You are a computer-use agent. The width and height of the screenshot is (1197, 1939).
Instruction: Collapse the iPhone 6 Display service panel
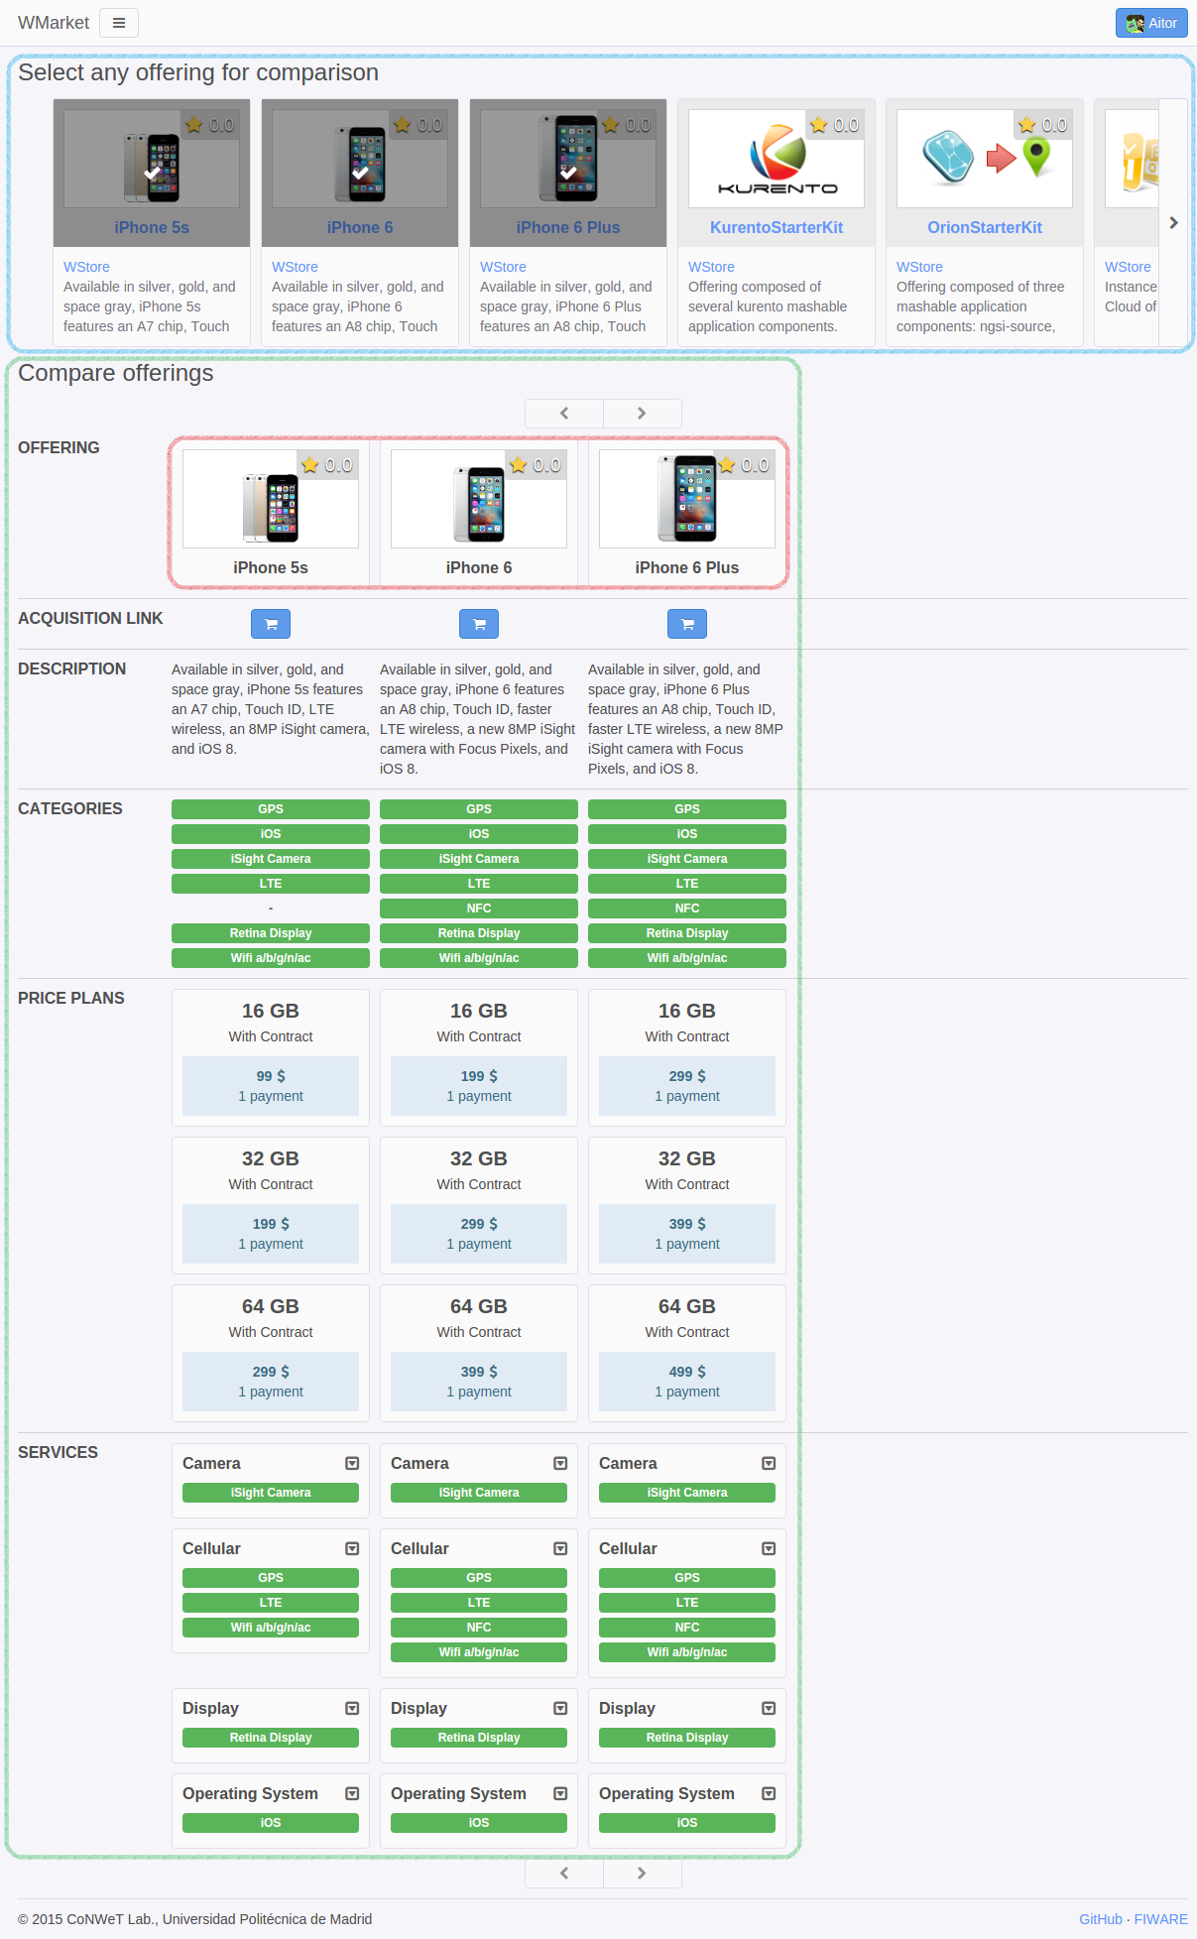click(x=560, y=1709)
